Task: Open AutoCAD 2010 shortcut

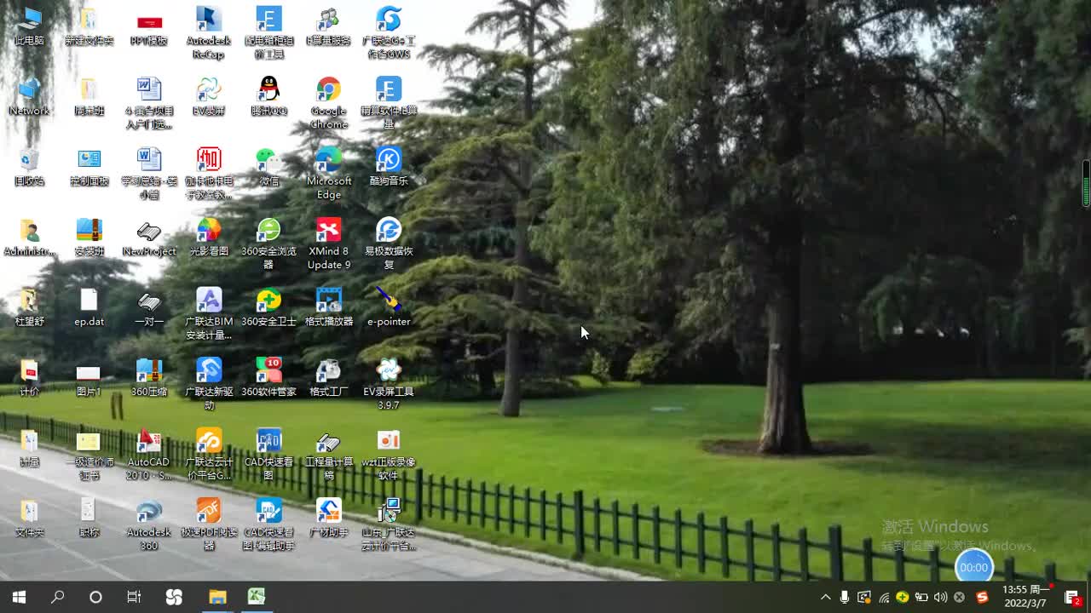Action: point(149,455)
